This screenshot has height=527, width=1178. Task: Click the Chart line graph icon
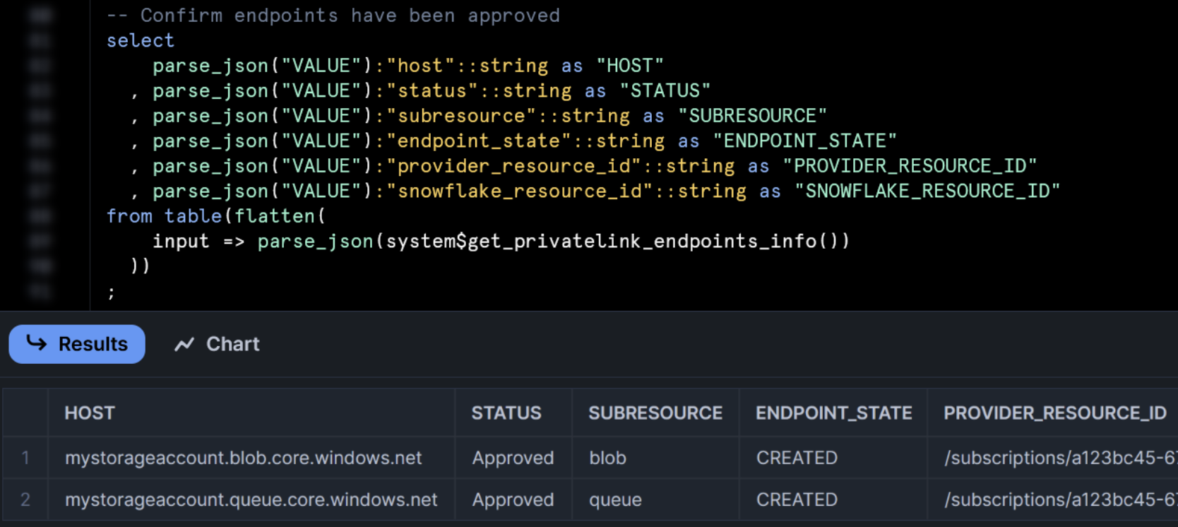(x=184, y=344)
